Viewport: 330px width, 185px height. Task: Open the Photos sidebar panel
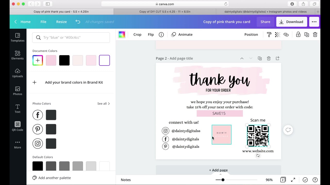[18, 91]
